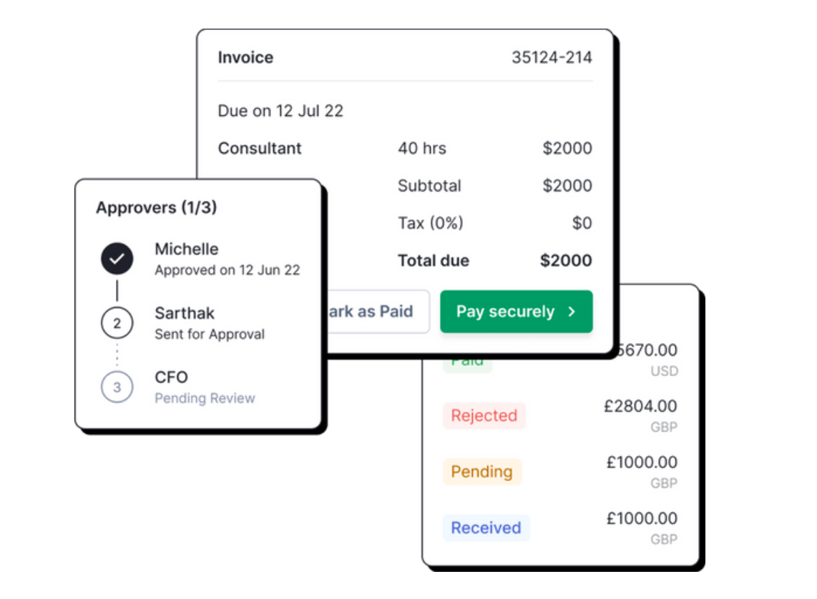Viewport: 817px width, 599px height.
Task: Select approver Michelle's name
Action: 187,249
